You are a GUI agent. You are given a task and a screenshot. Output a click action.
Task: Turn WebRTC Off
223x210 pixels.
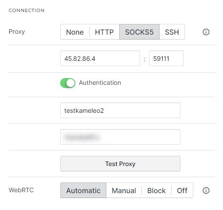(x=182, y=190)
